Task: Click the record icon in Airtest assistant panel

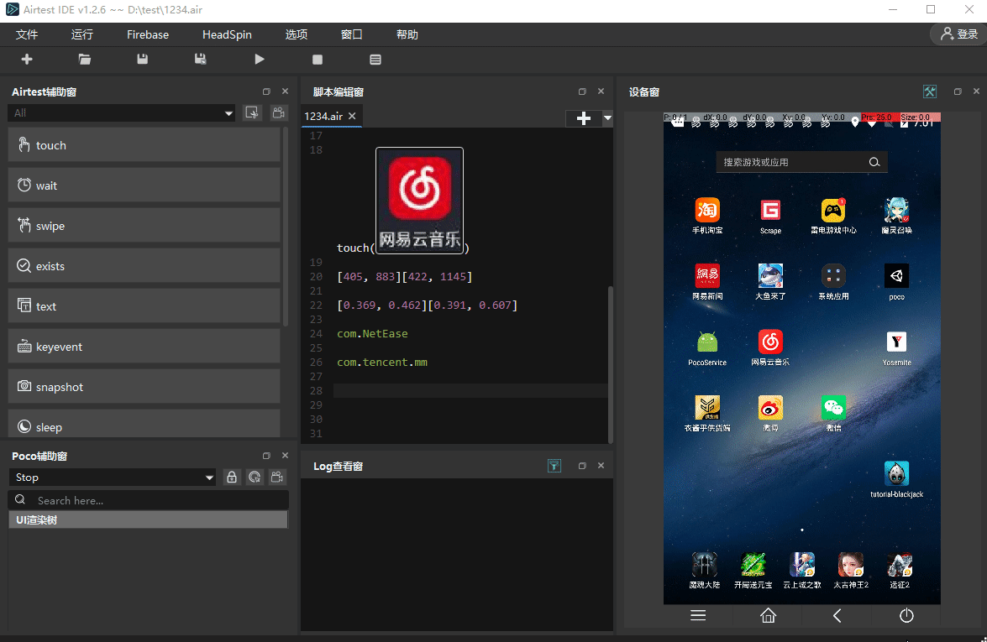Action: 278,112
